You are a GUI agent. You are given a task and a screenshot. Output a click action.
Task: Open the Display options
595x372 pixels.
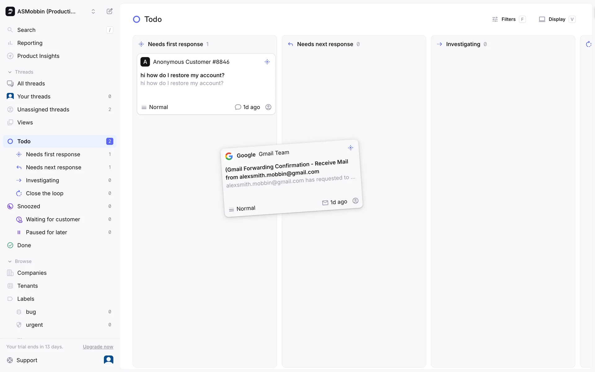[556, 19]
